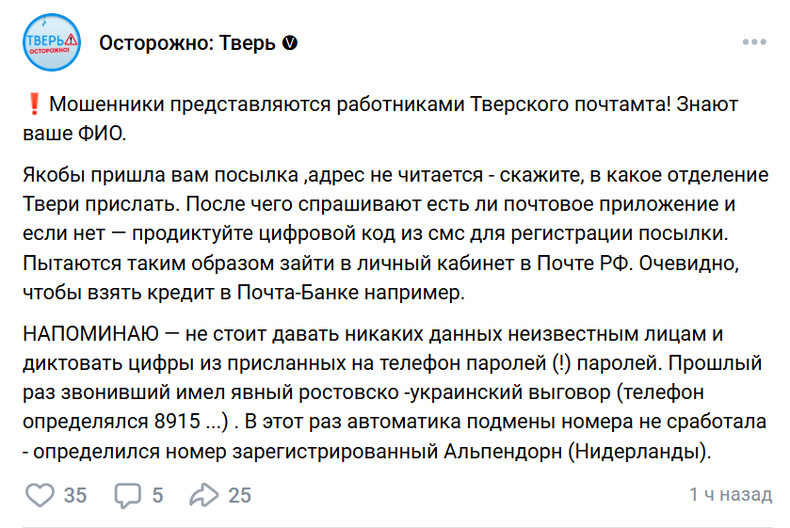Click the like count 35

pyautogui.click(x=75, y=495)
